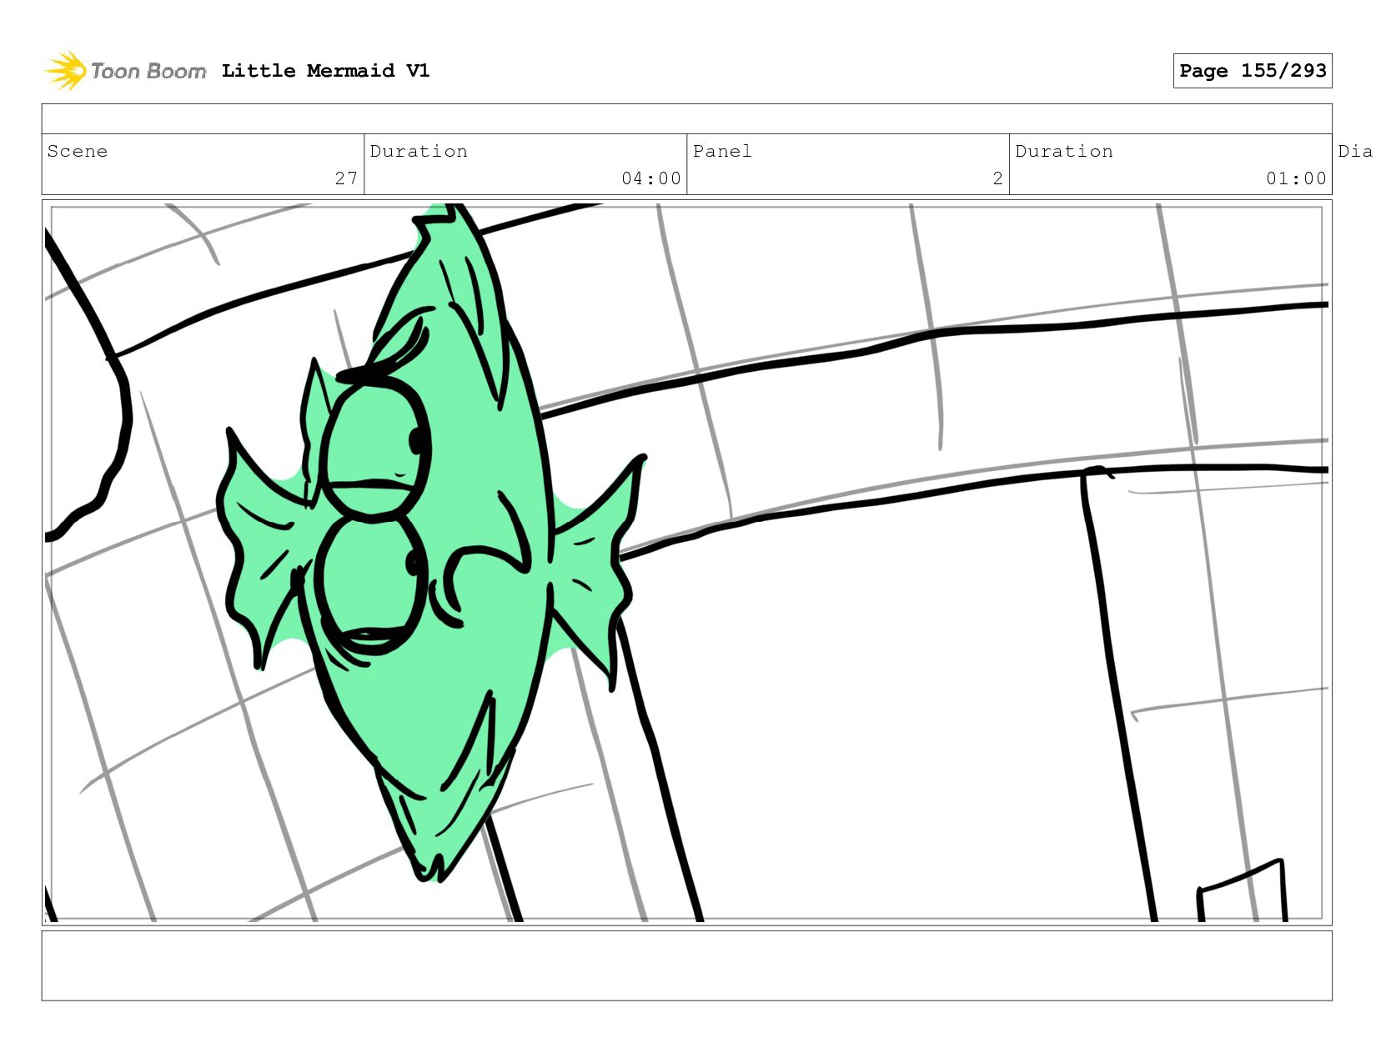Click the panel duration value '01:00'
Screen dimensions: 1376x1063
click(x=1296, y=178)
